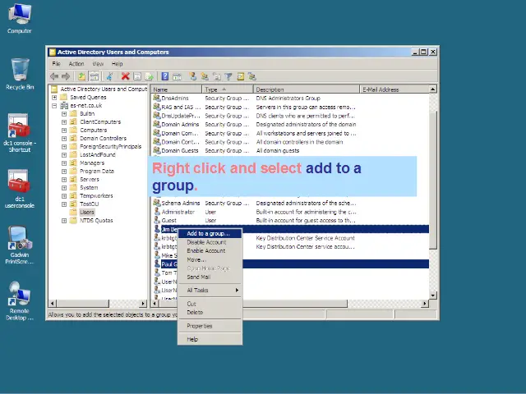Click the Back arrow toolbar icon
This screenshot has width=526, height=394.
pyautogui.click(x=54, y=76)
